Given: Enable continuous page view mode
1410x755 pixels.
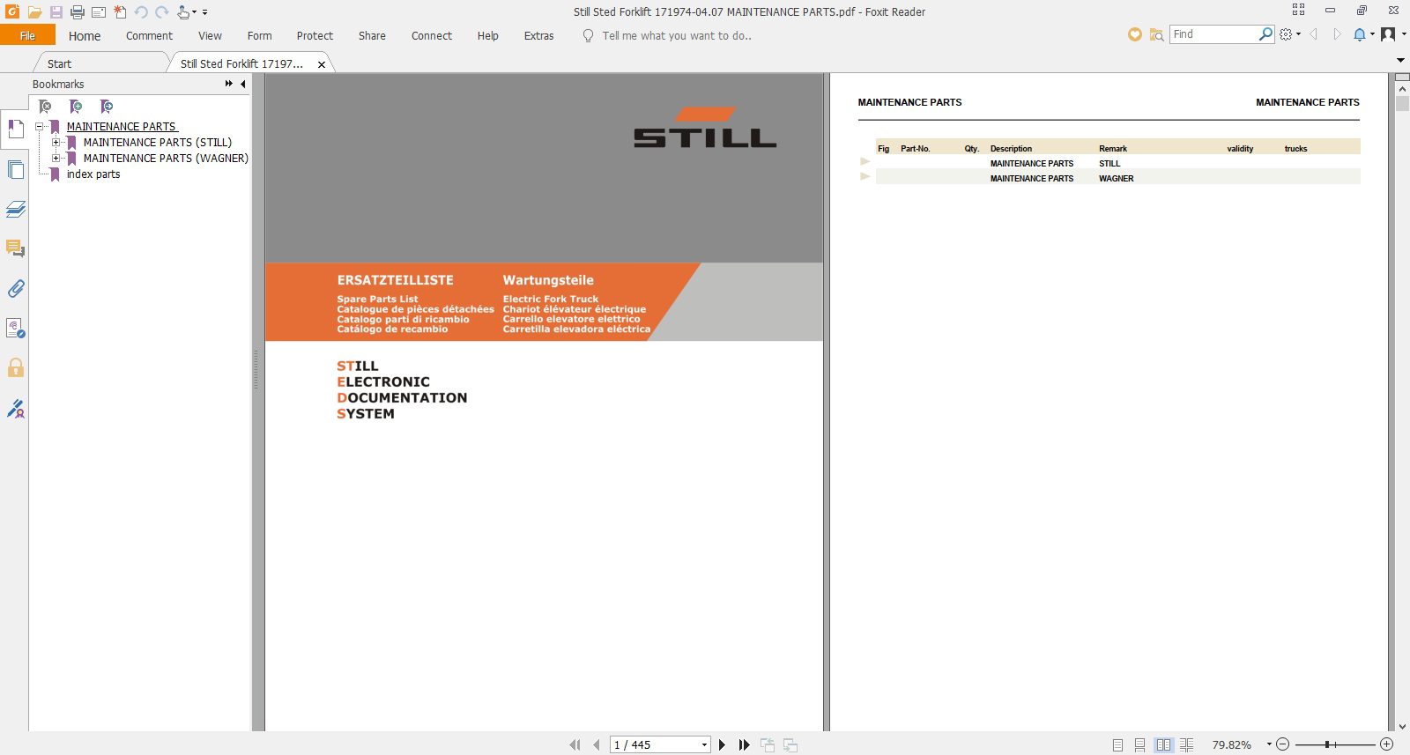Looking at the screenshot, I should 1140,745.
